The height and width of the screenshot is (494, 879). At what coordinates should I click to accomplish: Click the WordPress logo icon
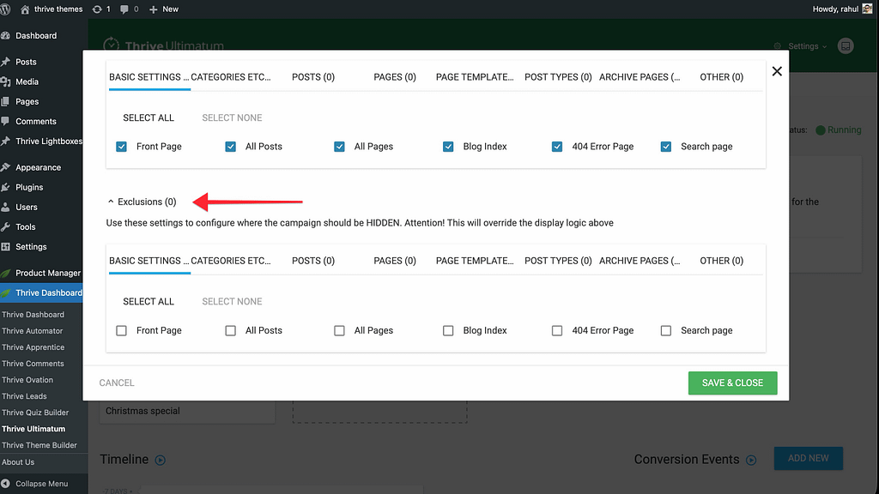click(7, 9)
